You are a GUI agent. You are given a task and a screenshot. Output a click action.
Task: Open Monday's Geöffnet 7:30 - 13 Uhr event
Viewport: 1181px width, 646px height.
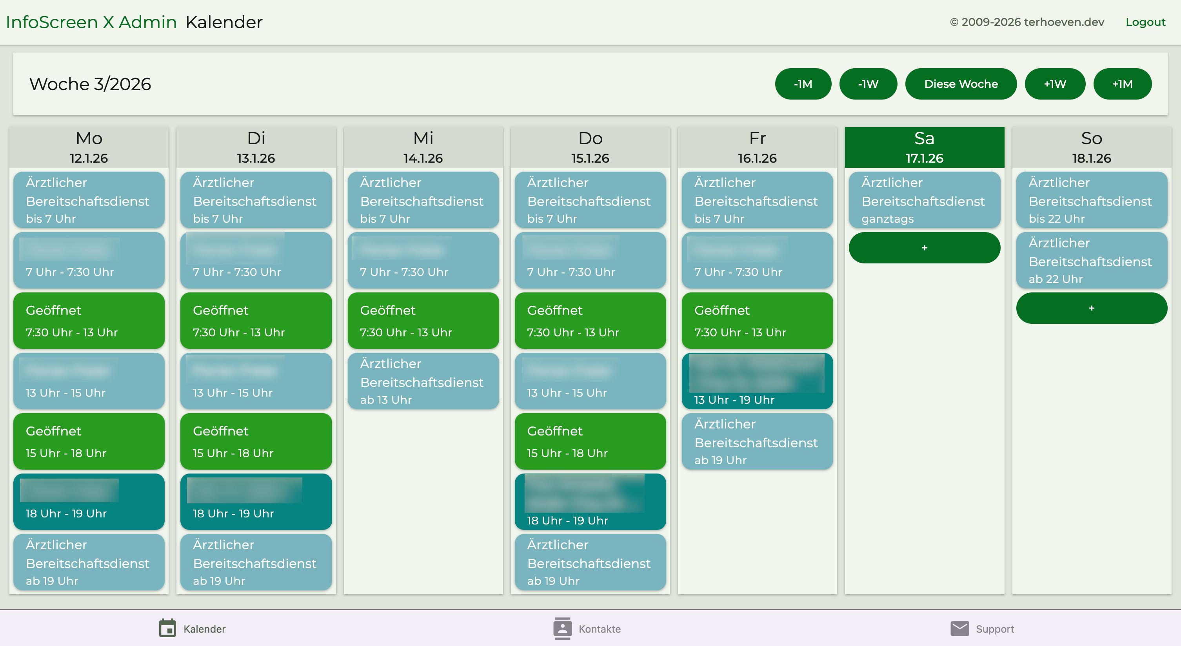pyautogui.click(x=89, y=321)
